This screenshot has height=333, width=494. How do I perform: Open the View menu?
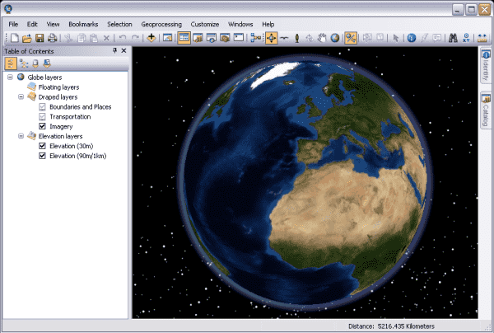[x=53, y=24]
